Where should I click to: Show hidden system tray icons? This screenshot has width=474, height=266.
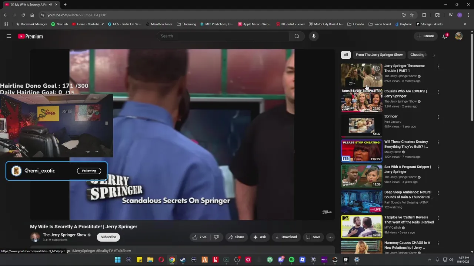coord(430,260)
